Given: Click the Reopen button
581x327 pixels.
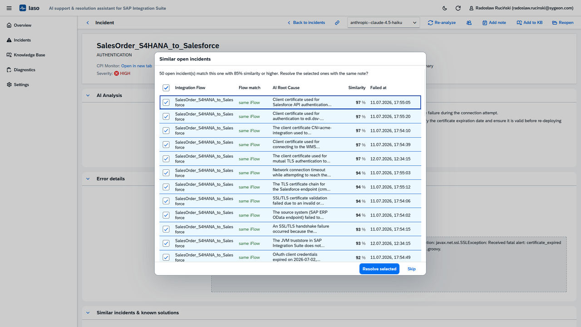Looking at the screenshot, I should [x=563, y=23].
